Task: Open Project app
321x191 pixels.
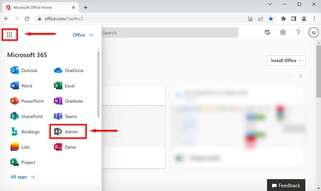Action: (23, 163)
